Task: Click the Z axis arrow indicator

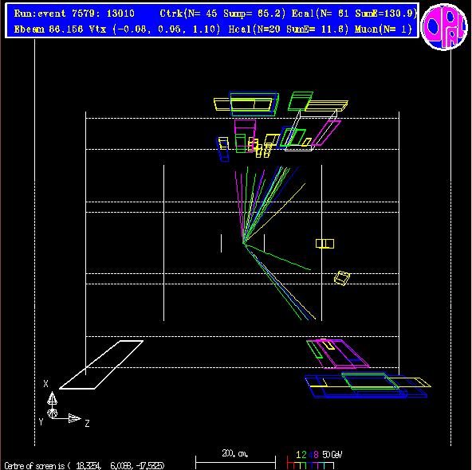Action: tap(74, 418)
